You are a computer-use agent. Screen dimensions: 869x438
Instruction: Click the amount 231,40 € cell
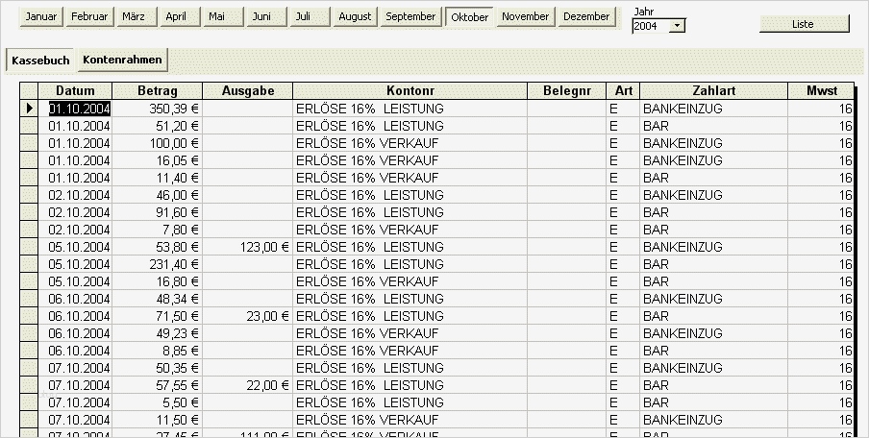(x=158, y=264)
